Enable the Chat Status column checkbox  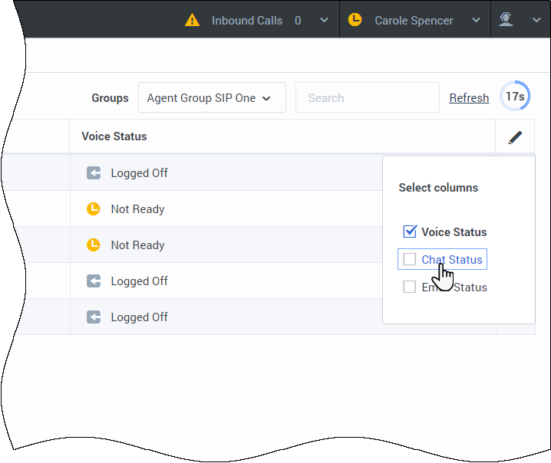[x=410, y=260]
